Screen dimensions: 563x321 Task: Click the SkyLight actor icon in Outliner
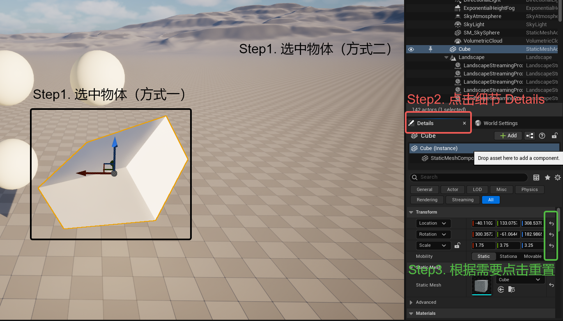point(458,25)
